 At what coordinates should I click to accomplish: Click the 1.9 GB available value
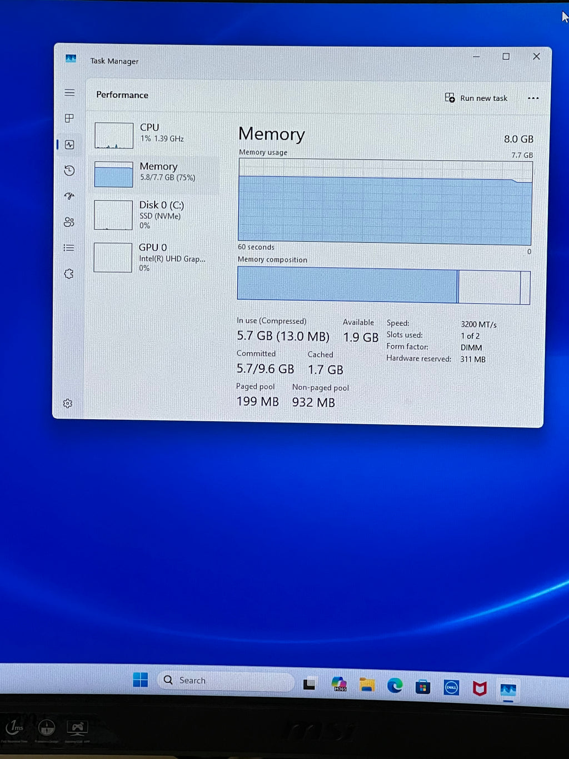[x=361, y=338]
